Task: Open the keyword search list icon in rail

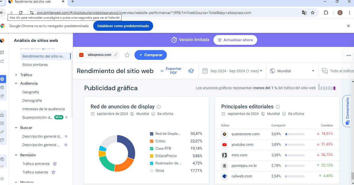Action: [2, 123]
